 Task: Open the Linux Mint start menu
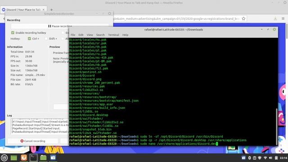point(4,157)
